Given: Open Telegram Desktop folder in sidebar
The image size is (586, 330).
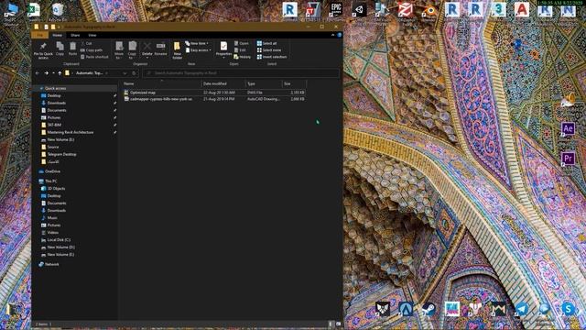Looking at the screenshot, I should [61, 155].
